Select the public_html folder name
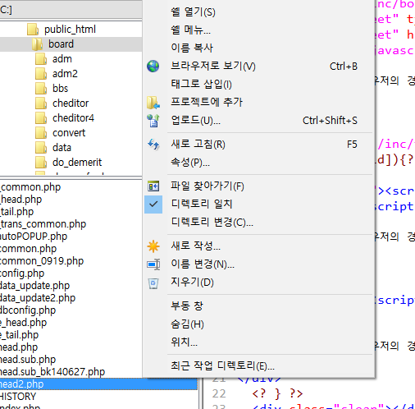Screen dimensions: 415x409 pos(70,30)
